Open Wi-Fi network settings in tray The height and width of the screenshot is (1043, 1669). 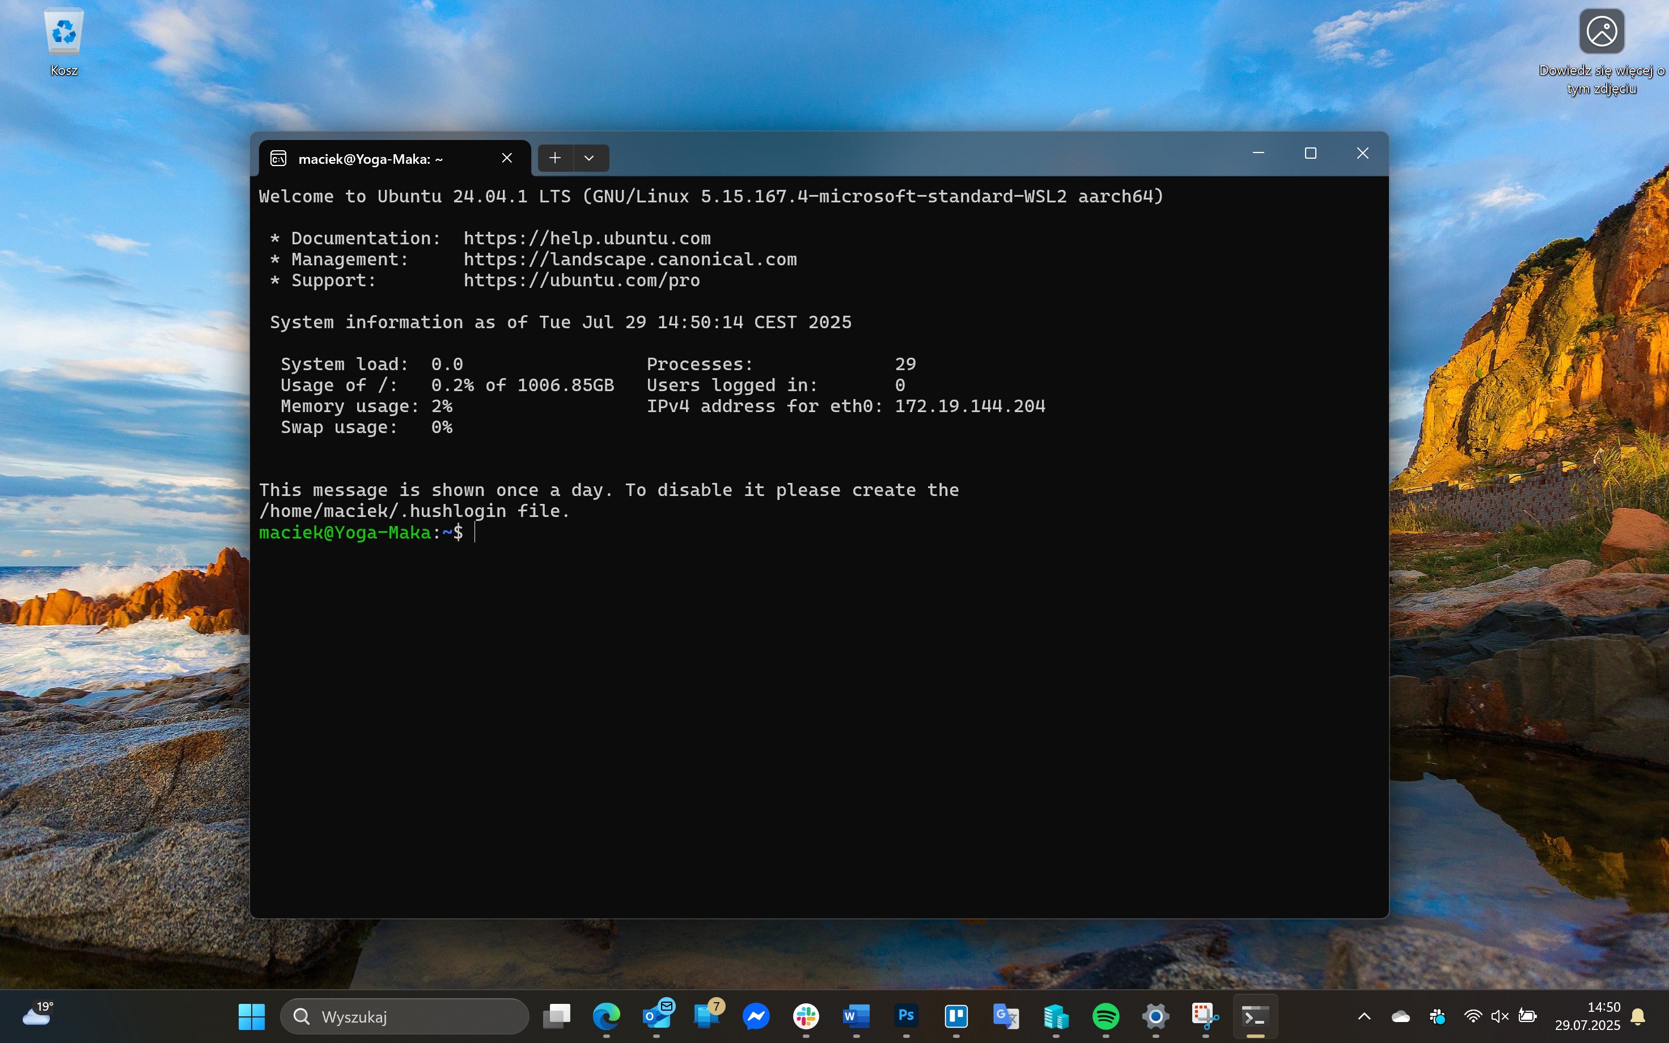click(1473, 1016)
